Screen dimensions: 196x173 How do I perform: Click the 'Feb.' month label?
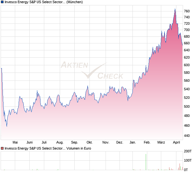(x=147, y=143)
